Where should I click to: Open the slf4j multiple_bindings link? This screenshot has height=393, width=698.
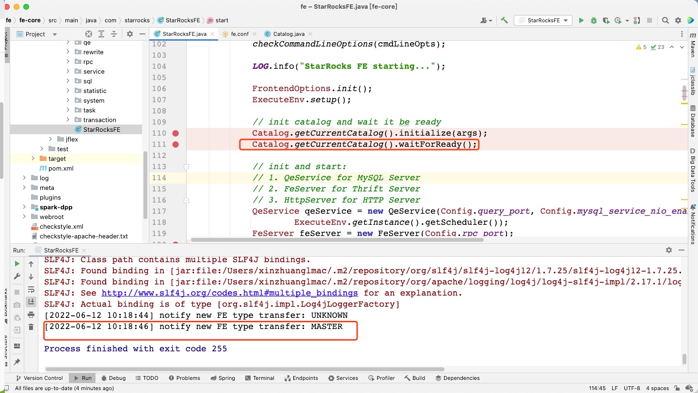coord(229,293)
